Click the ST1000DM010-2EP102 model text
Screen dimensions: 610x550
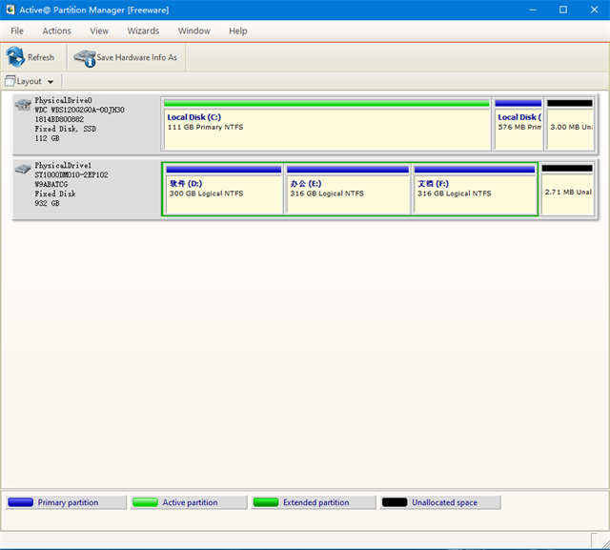tap(71, 174)
